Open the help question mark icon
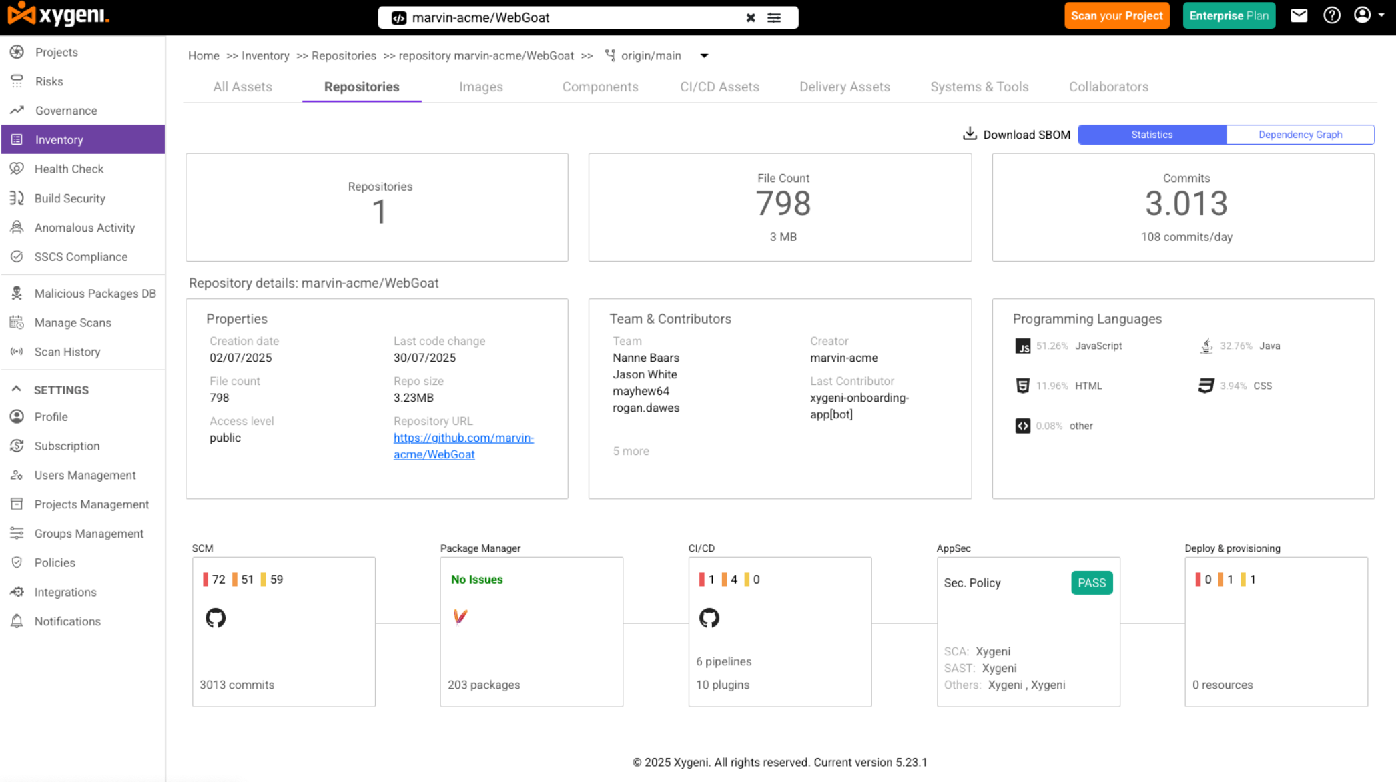 click(x=1332, y=16)
